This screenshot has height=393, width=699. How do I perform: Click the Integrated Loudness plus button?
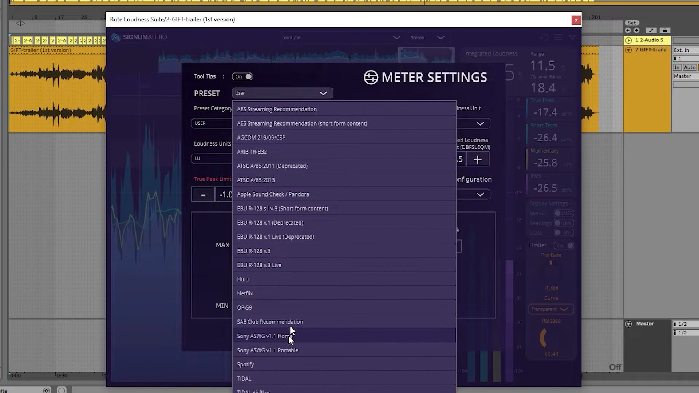[x=478, y=159]
